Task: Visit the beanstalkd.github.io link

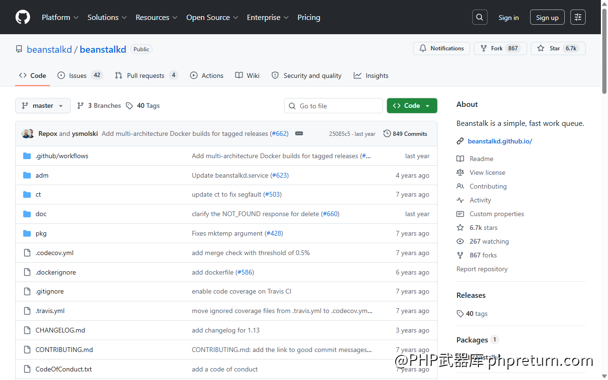Action: (x=500, y=141)
